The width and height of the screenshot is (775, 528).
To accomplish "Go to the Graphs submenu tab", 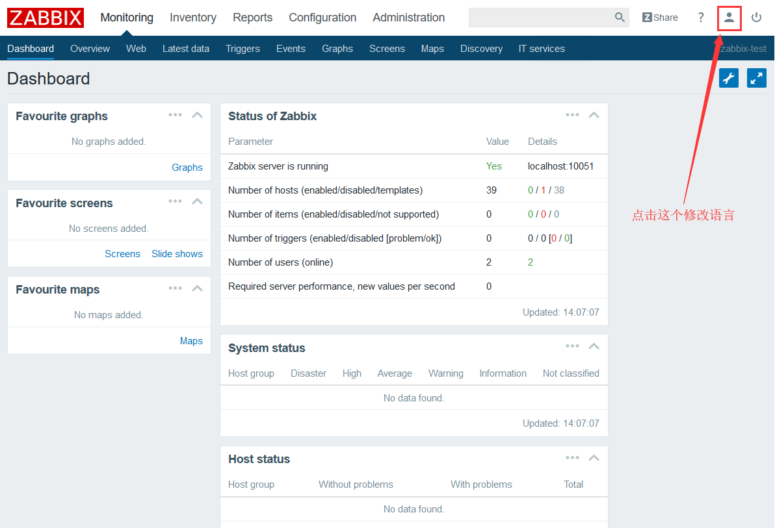I will pos(337,49).
